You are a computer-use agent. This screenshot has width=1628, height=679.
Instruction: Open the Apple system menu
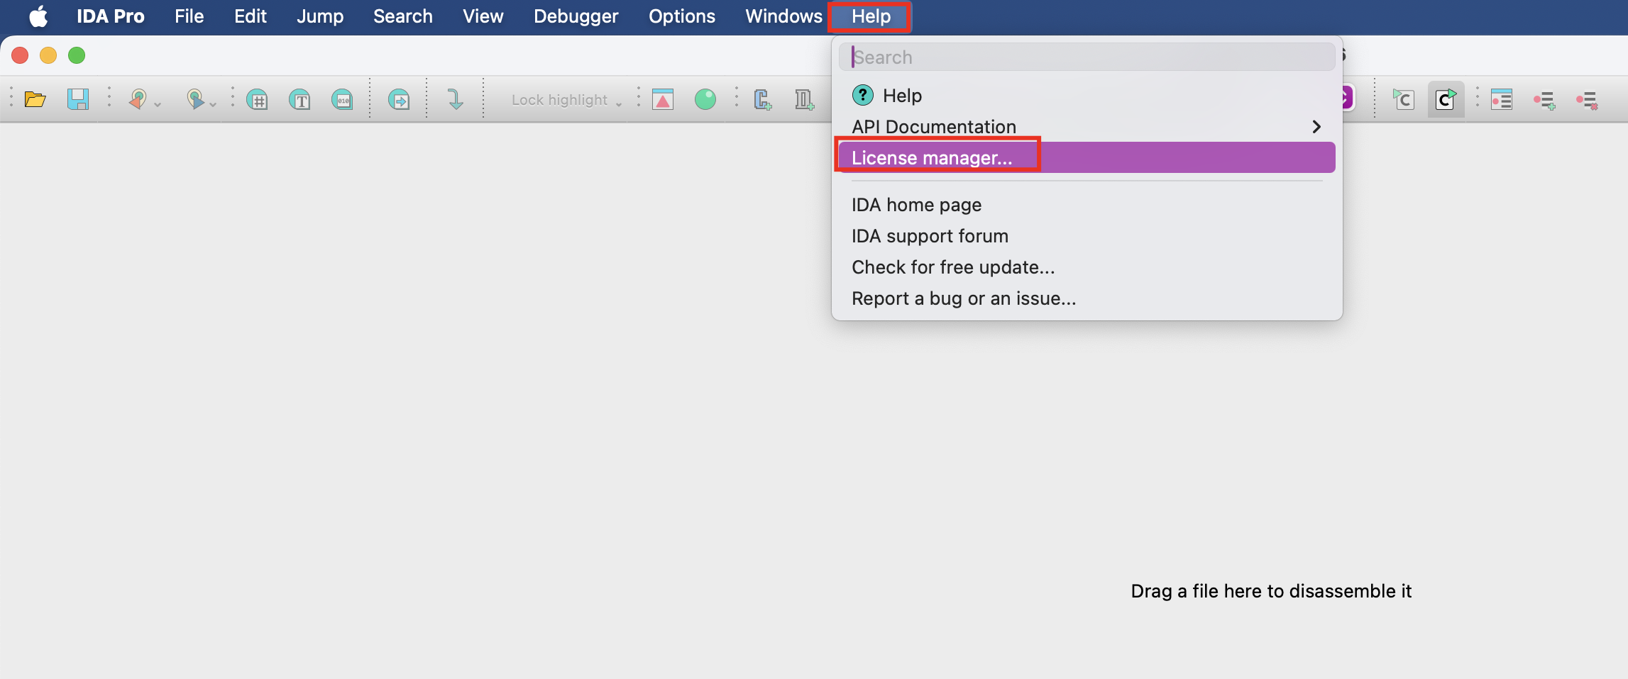[x=39, y=16]
